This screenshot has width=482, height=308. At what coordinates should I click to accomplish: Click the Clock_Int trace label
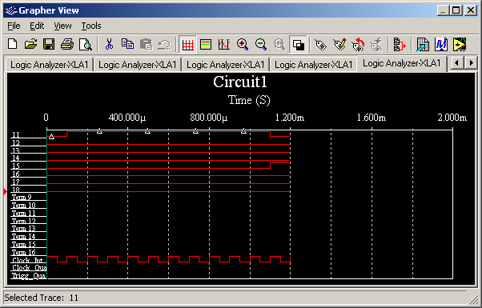(x=27, y=261)
